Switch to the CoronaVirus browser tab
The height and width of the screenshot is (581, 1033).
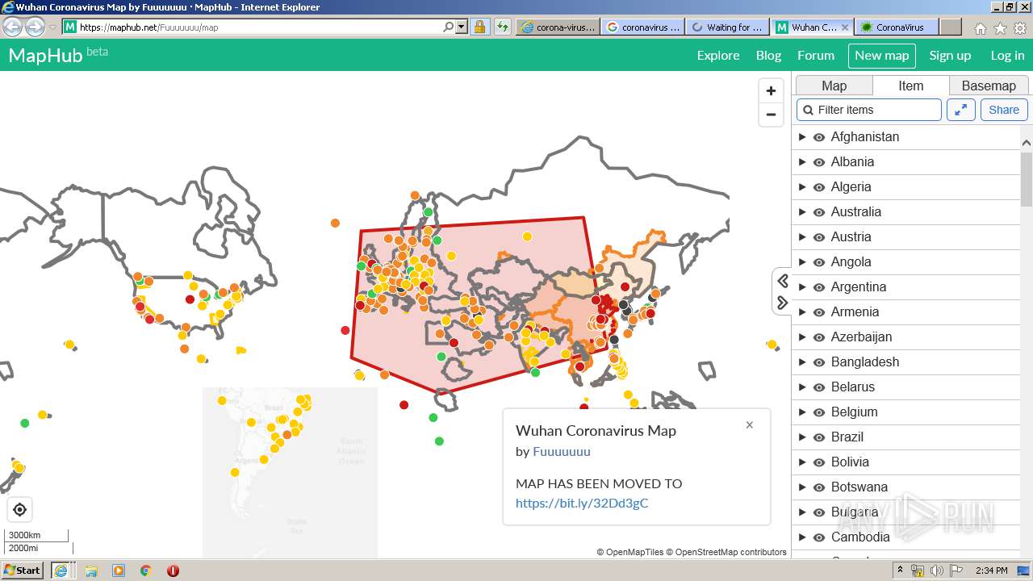pyautogui.click(x=896, y=27)
